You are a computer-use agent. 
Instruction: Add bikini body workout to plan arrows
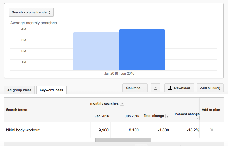212,130
